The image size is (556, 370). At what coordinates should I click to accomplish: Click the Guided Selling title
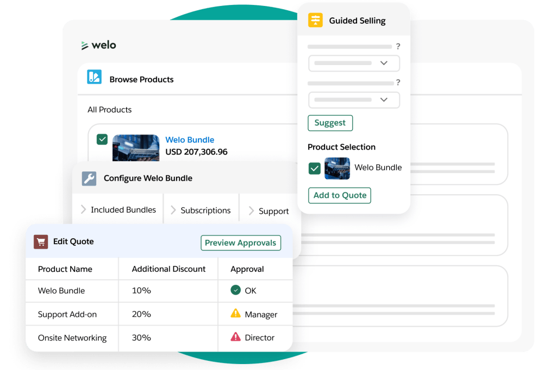tap(358, 21)
